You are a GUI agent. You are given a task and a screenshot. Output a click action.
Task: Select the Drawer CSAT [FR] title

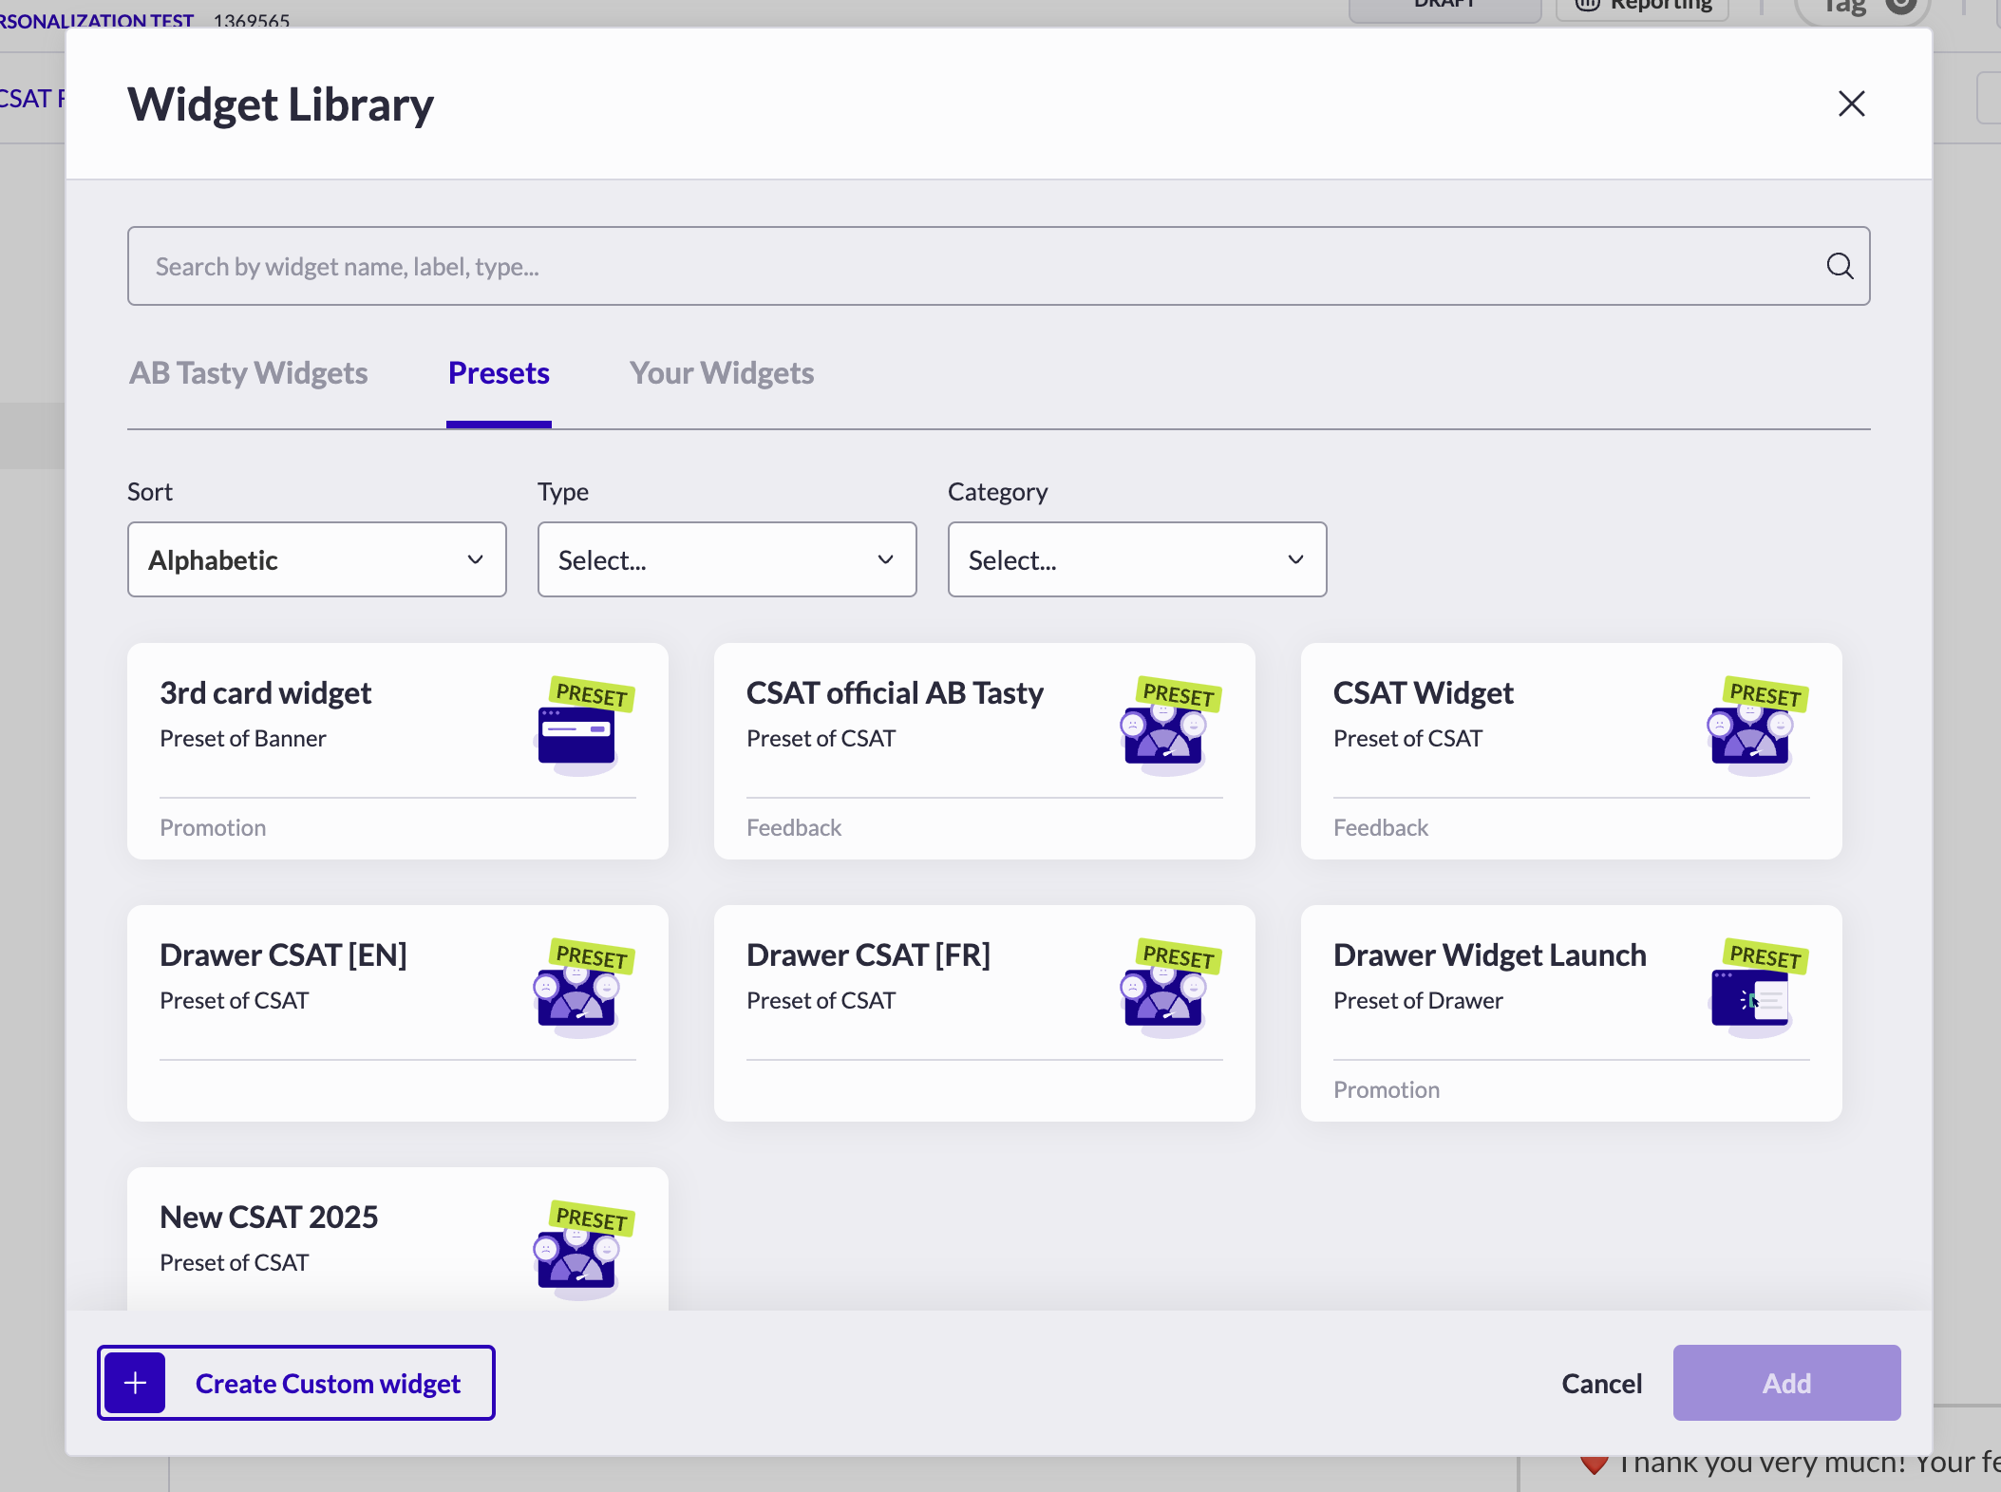(x=868, y=955)
